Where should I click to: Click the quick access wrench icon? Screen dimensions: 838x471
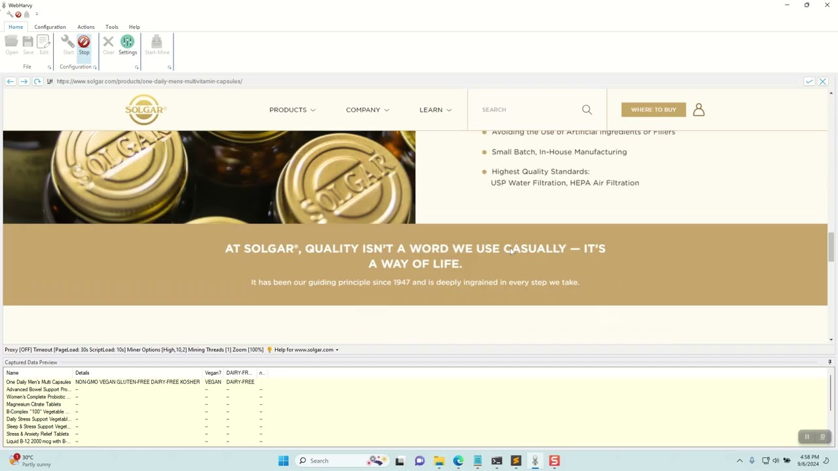[9, 14]
